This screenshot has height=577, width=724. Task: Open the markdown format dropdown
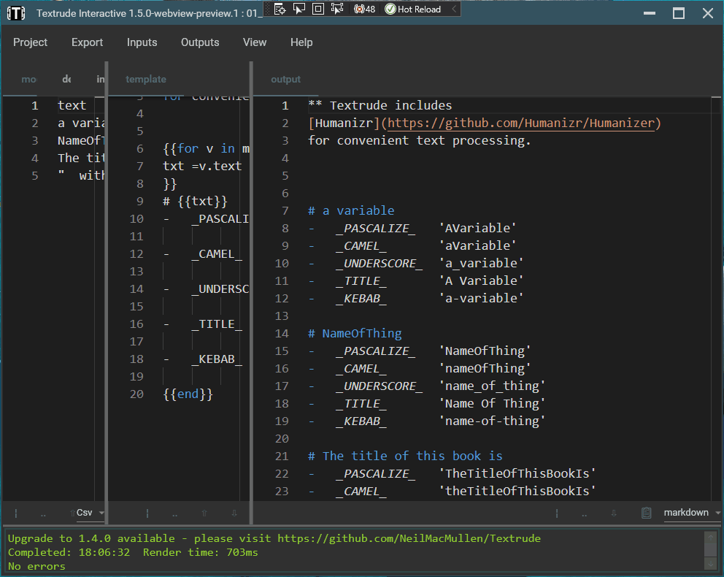[x=691, y=513]
